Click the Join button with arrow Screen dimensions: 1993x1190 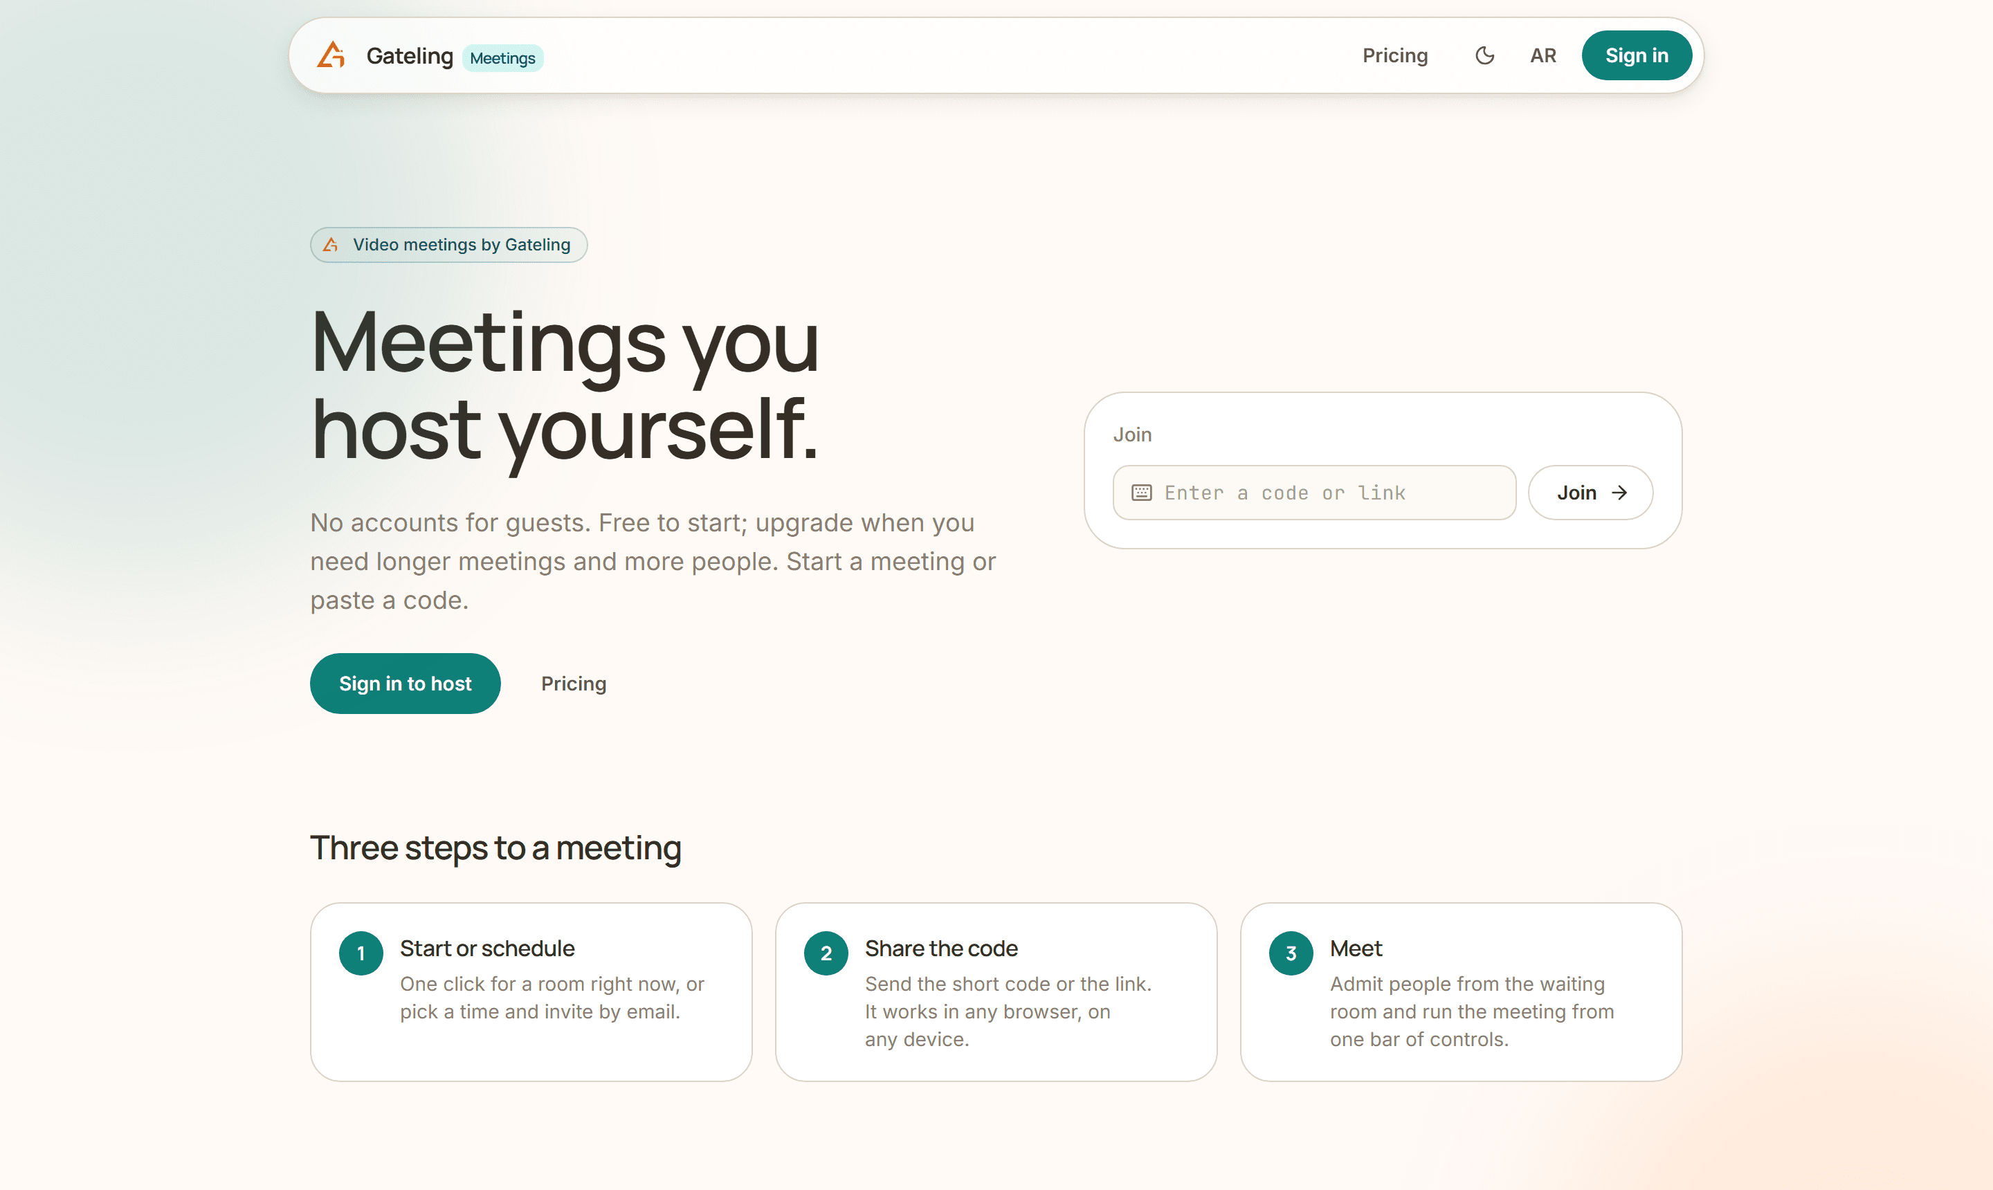pyautogui.click(x=1590, y=493)
